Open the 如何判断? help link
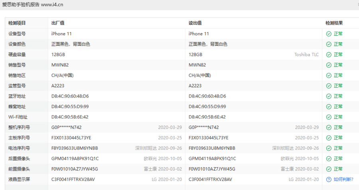This screenshot has height=190, width=359. (x=343, y=180)
